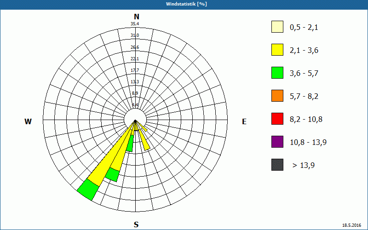Viewport: 368px width, 230px height.
Task: Click the radial axis value 31,0
Action: tap(135, 35)
